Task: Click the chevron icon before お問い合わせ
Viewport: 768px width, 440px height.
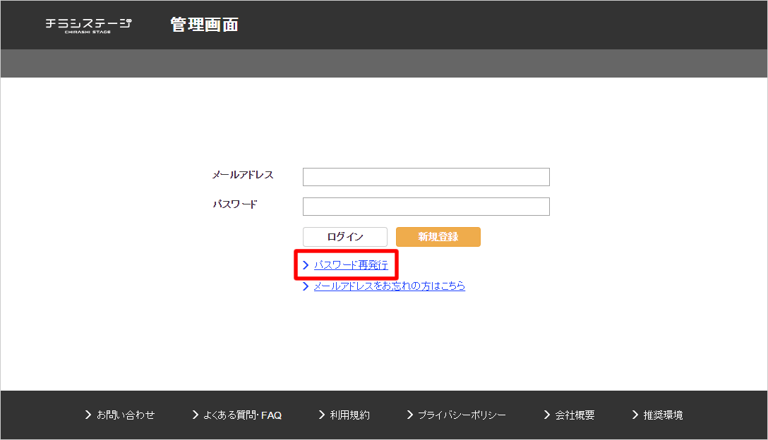Action: pos(88,415)
